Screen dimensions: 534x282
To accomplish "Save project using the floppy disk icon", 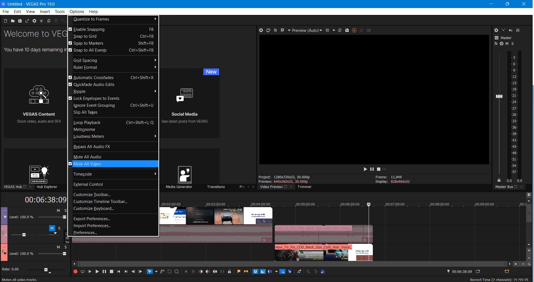I will coord(20,21).
